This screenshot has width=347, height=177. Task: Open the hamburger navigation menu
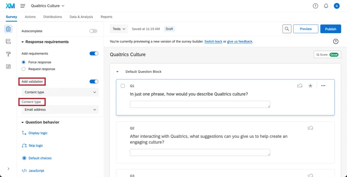point(22,6)
